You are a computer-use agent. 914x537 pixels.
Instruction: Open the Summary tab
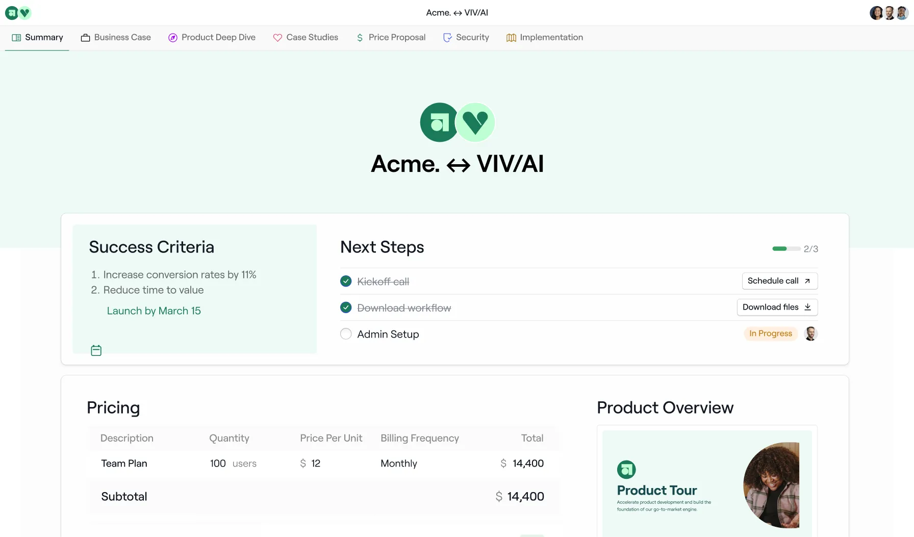pos(37,37)
